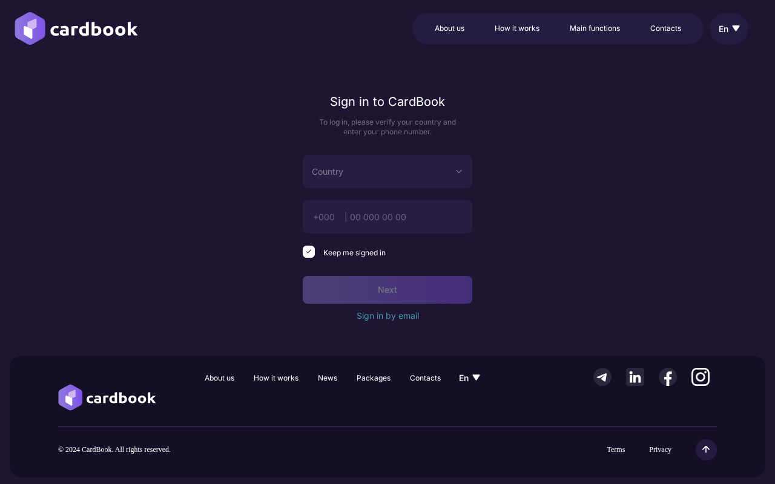This screenshot has height=484, width=775.
Task: Open the Packages link in the footer
Action: (374, 378)
